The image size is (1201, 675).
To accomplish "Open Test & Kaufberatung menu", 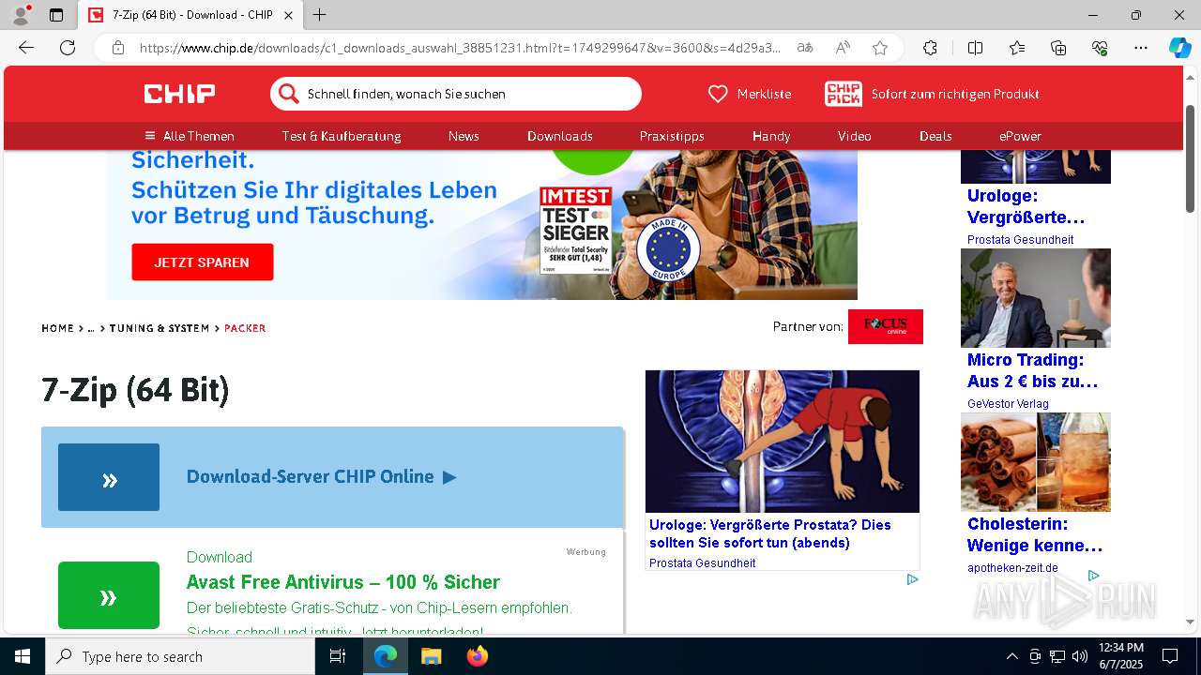I will click(342, 136).
